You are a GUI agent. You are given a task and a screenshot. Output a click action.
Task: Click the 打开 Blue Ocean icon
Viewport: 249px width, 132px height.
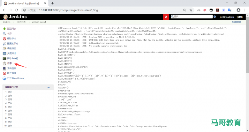click(x=4, y=78)
